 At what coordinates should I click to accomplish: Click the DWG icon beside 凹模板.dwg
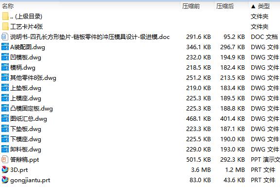pos(5,57)
